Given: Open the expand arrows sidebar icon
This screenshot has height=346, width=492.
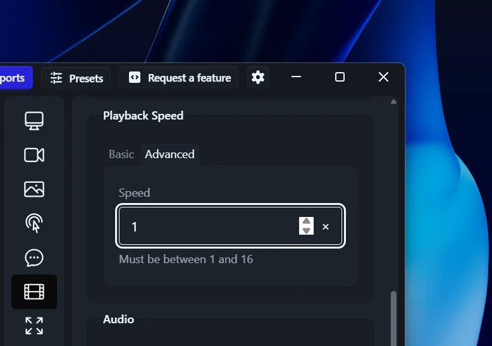Looking at the screenshot, I should pos(34,326).
